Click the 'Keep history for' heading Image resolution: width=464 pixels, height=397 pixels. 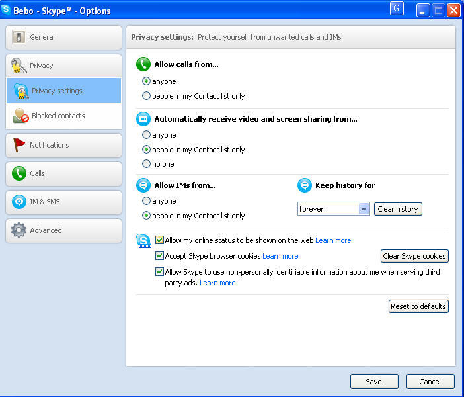click(345, 185)
